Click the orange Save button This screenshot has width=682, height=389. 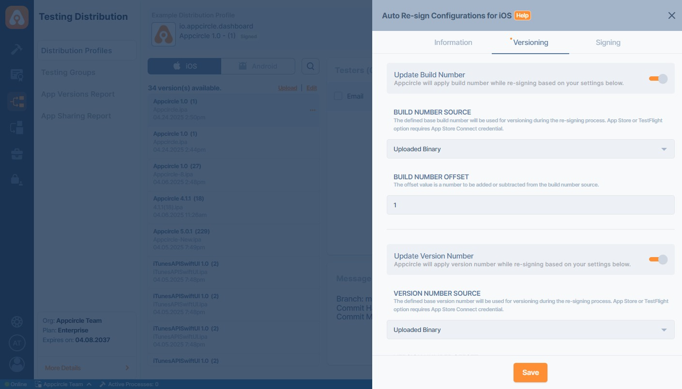click(x=530, y=373)
